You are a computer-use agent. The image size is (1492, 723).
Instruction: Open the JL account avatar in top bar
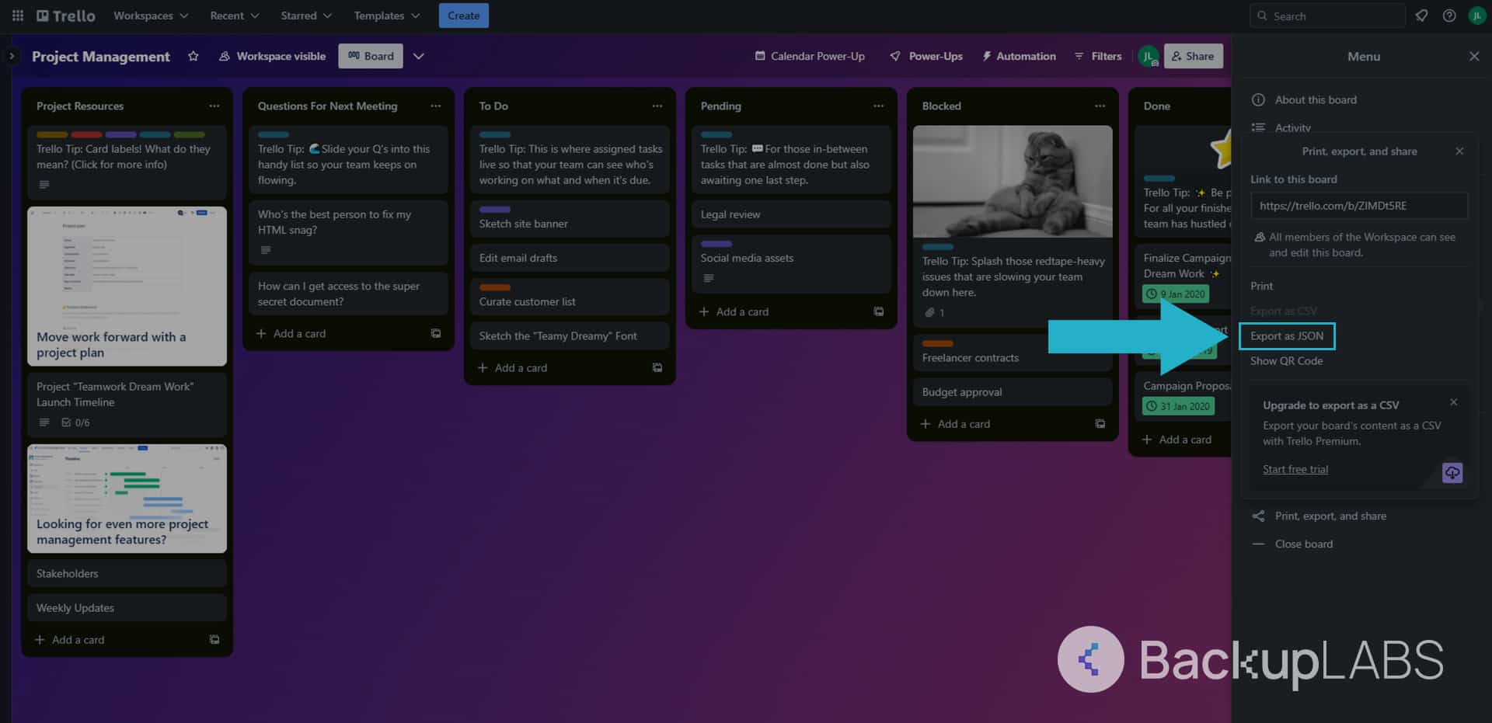point(1476,16)
